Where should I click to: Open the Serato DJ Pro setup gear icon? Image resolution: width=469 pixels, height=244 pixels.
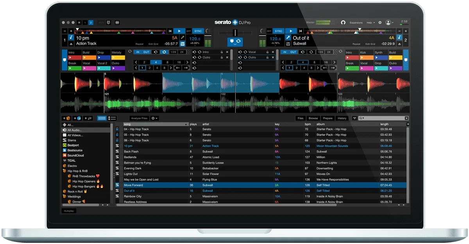[x=379, y=23]
